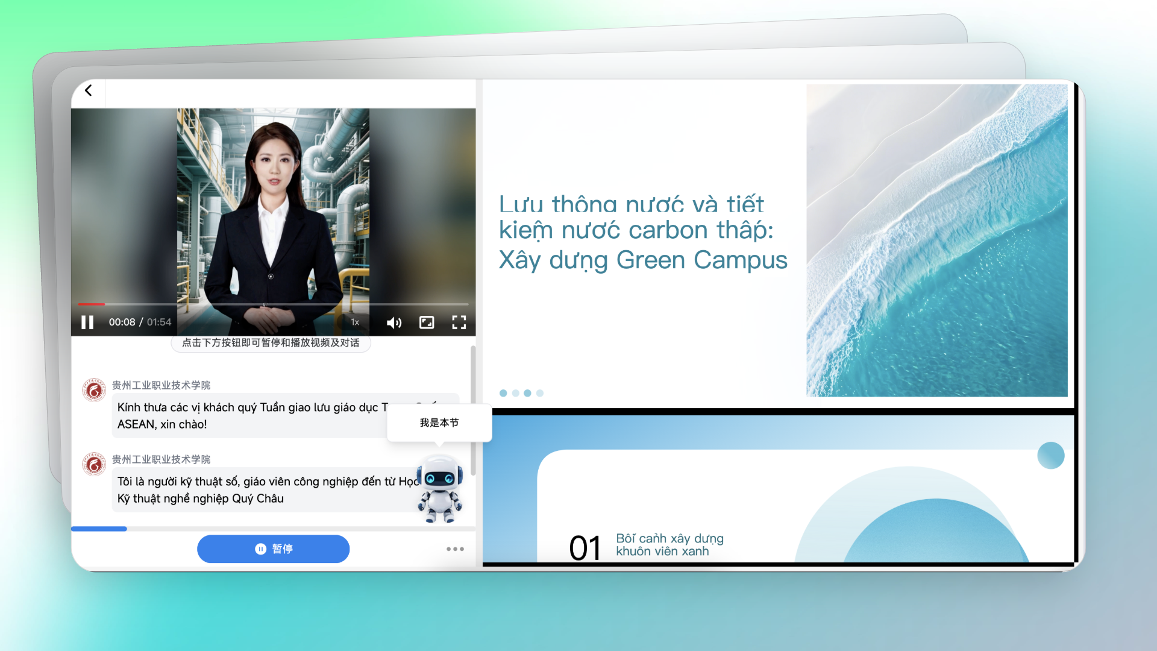Select the second slide indicator dot
The width and height of the screenshot is (1157, 651).
[516, 393]
